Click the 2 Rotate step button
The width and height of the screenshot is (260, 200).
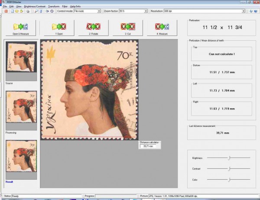(x=93, y=28)
